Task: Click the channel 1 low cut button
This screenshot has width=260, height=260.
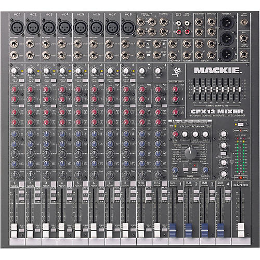Action: [x=22, y=81]
